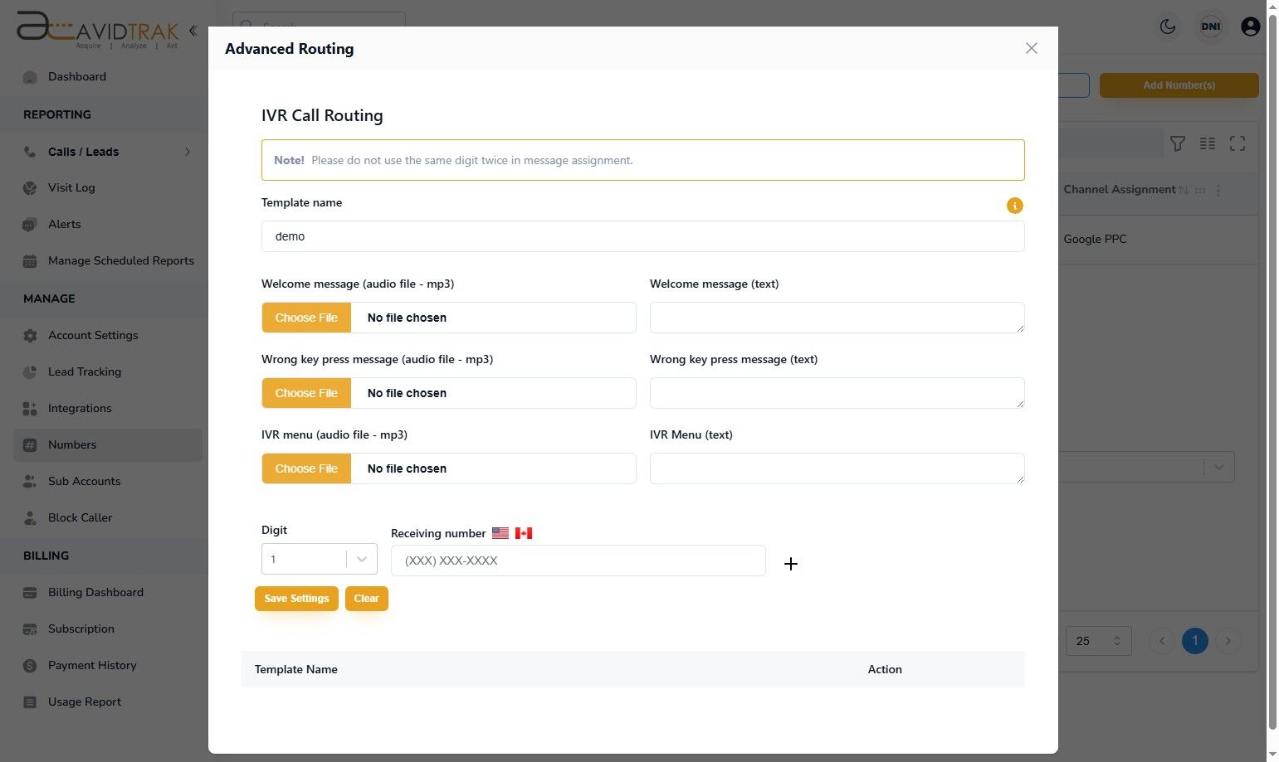This screenshot has height=762, width=1279.
Task: Toggle dark mode with the moon icon
Action: click(x=1168, y=27)
